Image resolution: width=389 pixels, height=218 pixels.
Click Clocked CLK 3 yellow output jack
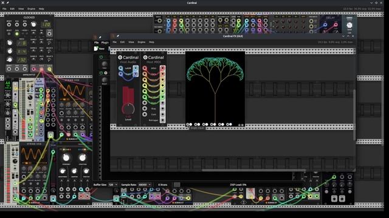[x=49, y=69]
